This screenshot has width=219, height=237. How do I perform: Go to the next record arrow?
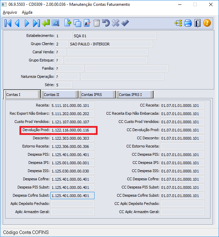tap(27, 23)
